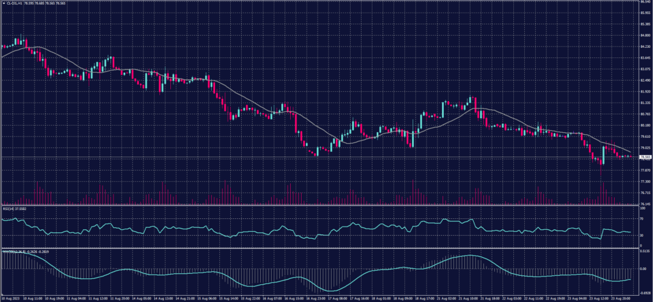Click the dropdown triangle beside CL-OIL,H1 title
The image size is (653, 302).
point(3,2)
